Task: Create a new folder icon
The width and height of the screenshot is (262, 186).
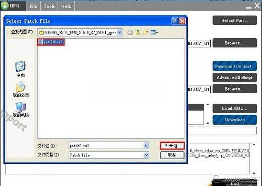Action: [146, 32]
